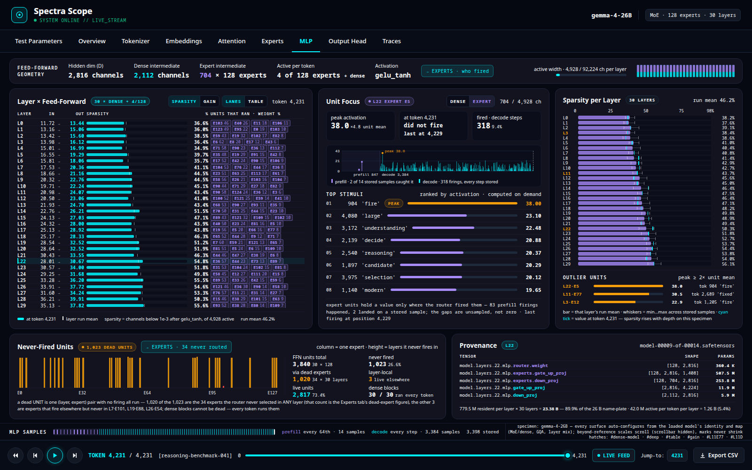Screen dimensions: 752x470
Task: Select the highlighted L22 layer row
Action: [x=161, y=261]
